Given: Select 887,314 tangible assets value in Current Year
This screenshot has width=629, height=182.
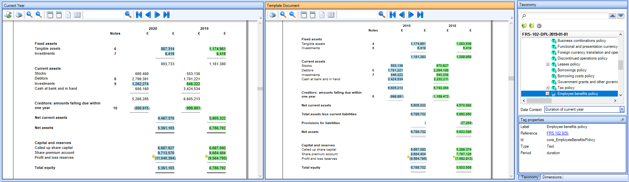Looking at the screenshot, I should click(167, 49).
